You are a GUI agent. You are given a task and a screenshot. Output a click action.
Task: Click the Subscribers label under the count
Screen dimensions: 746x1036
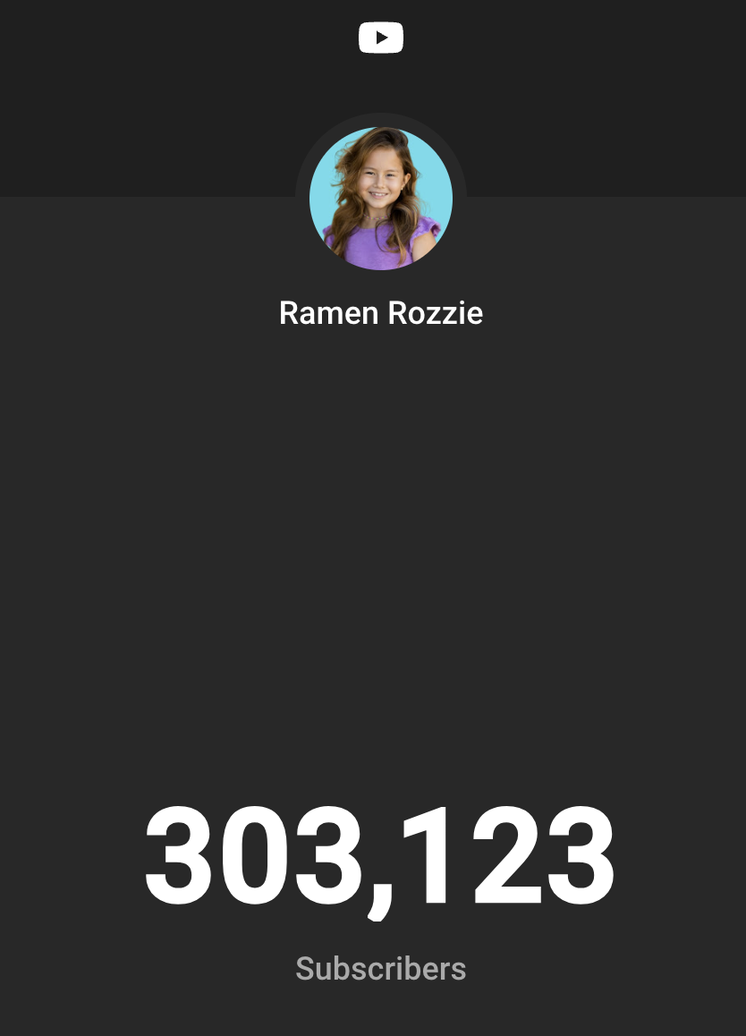[x=380, y=969]
